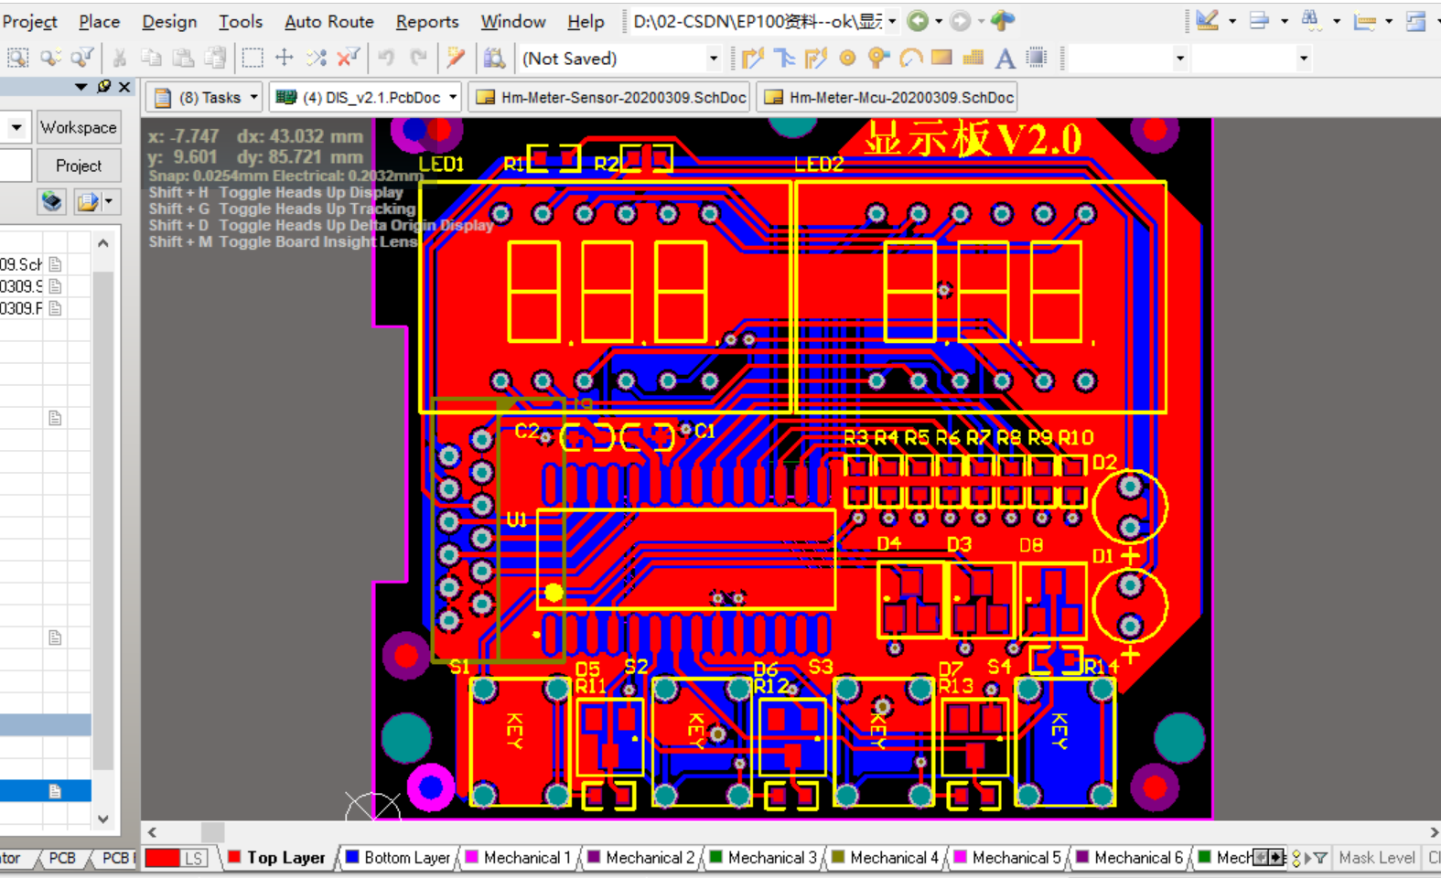Expand the Place Dimension tools dropdown
The width and height of the screenshot is (1441, 878).
(x=1389, y=20)
